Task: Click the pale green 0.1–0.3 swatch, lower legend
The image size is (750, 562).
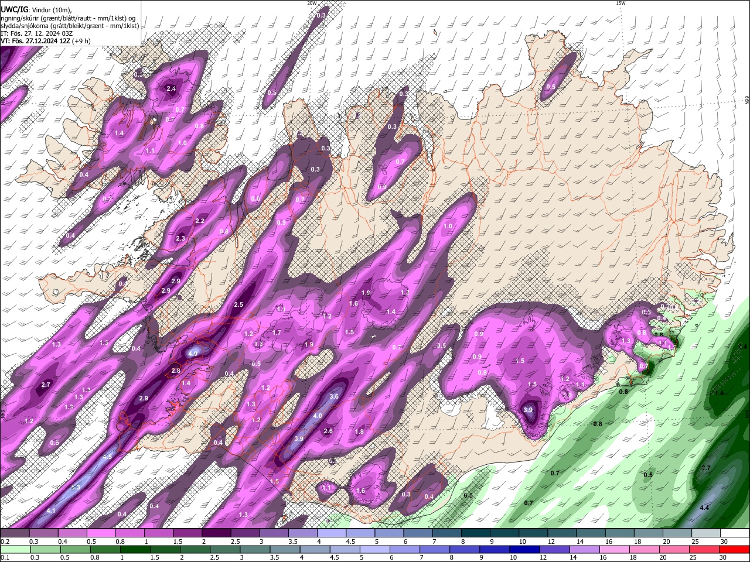Action: point(16,549)
